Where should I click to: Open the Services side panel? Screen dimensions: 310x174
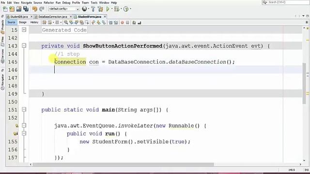tap(2, 56)
